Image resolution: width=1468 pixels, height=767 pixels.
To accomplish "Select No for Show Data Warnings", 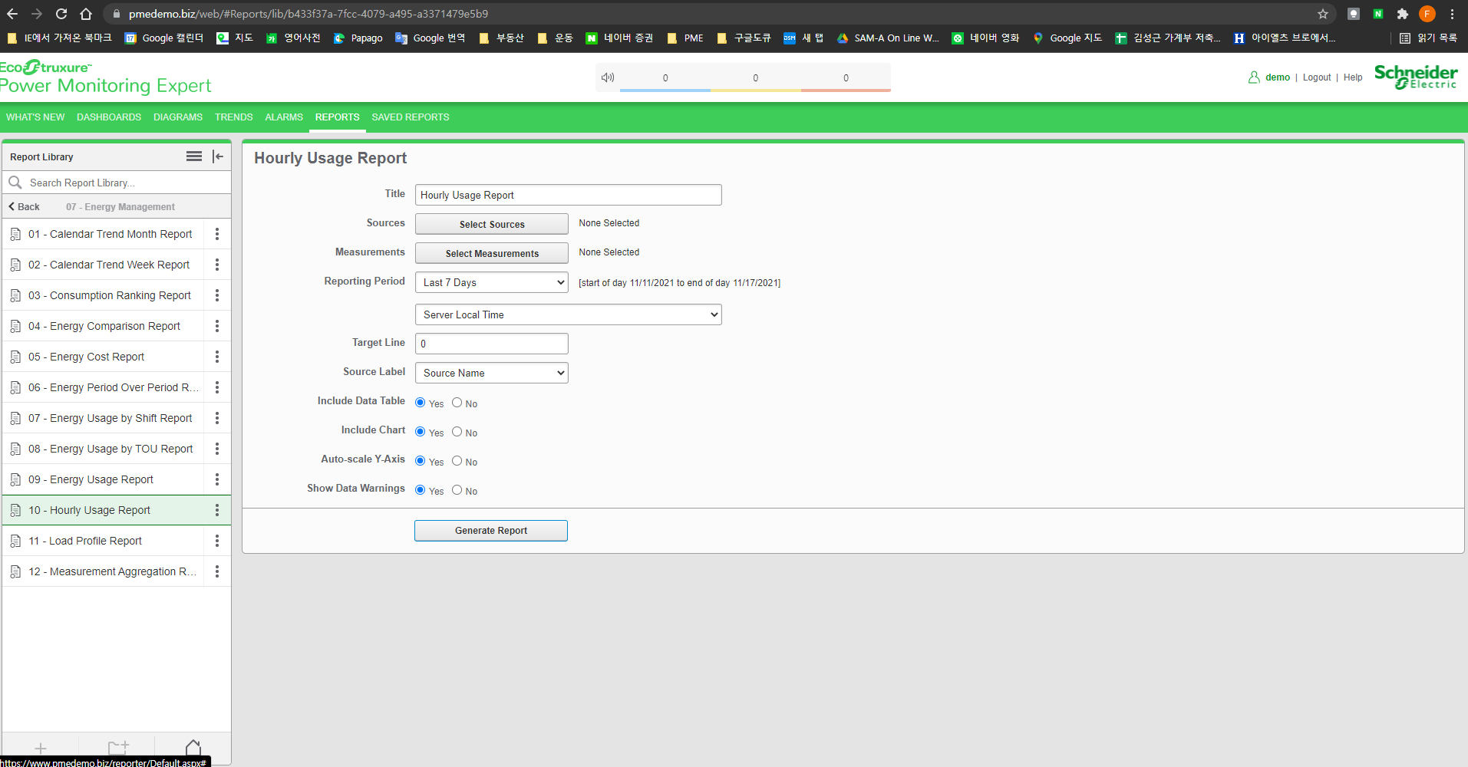I will (x=457, y=490).
